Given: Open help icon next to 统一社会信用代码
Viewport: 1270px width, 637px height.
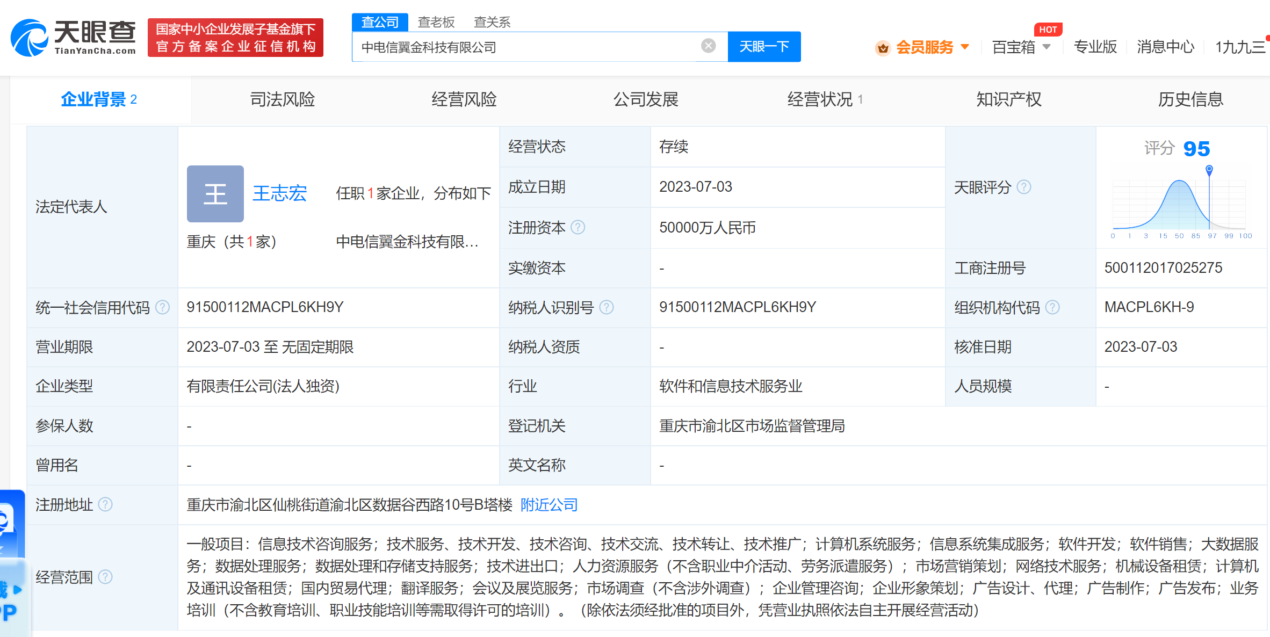Looking at the screenshot, I should (163, 307).
